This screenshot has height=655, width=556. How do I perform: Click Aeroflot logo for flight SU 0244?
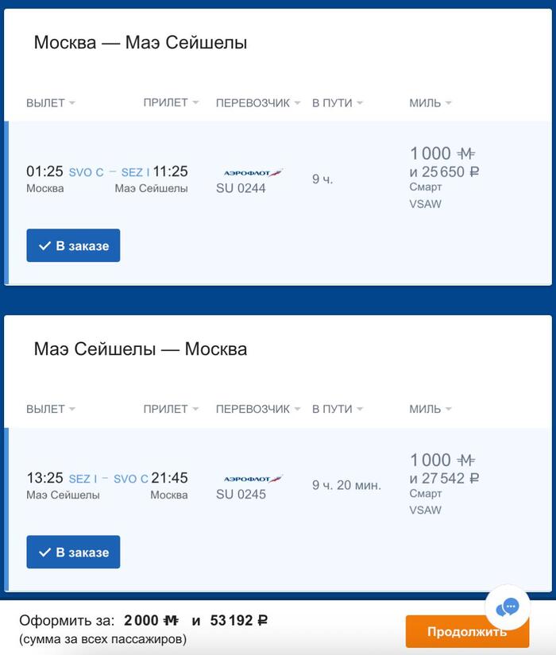click(x=253, y=172)
